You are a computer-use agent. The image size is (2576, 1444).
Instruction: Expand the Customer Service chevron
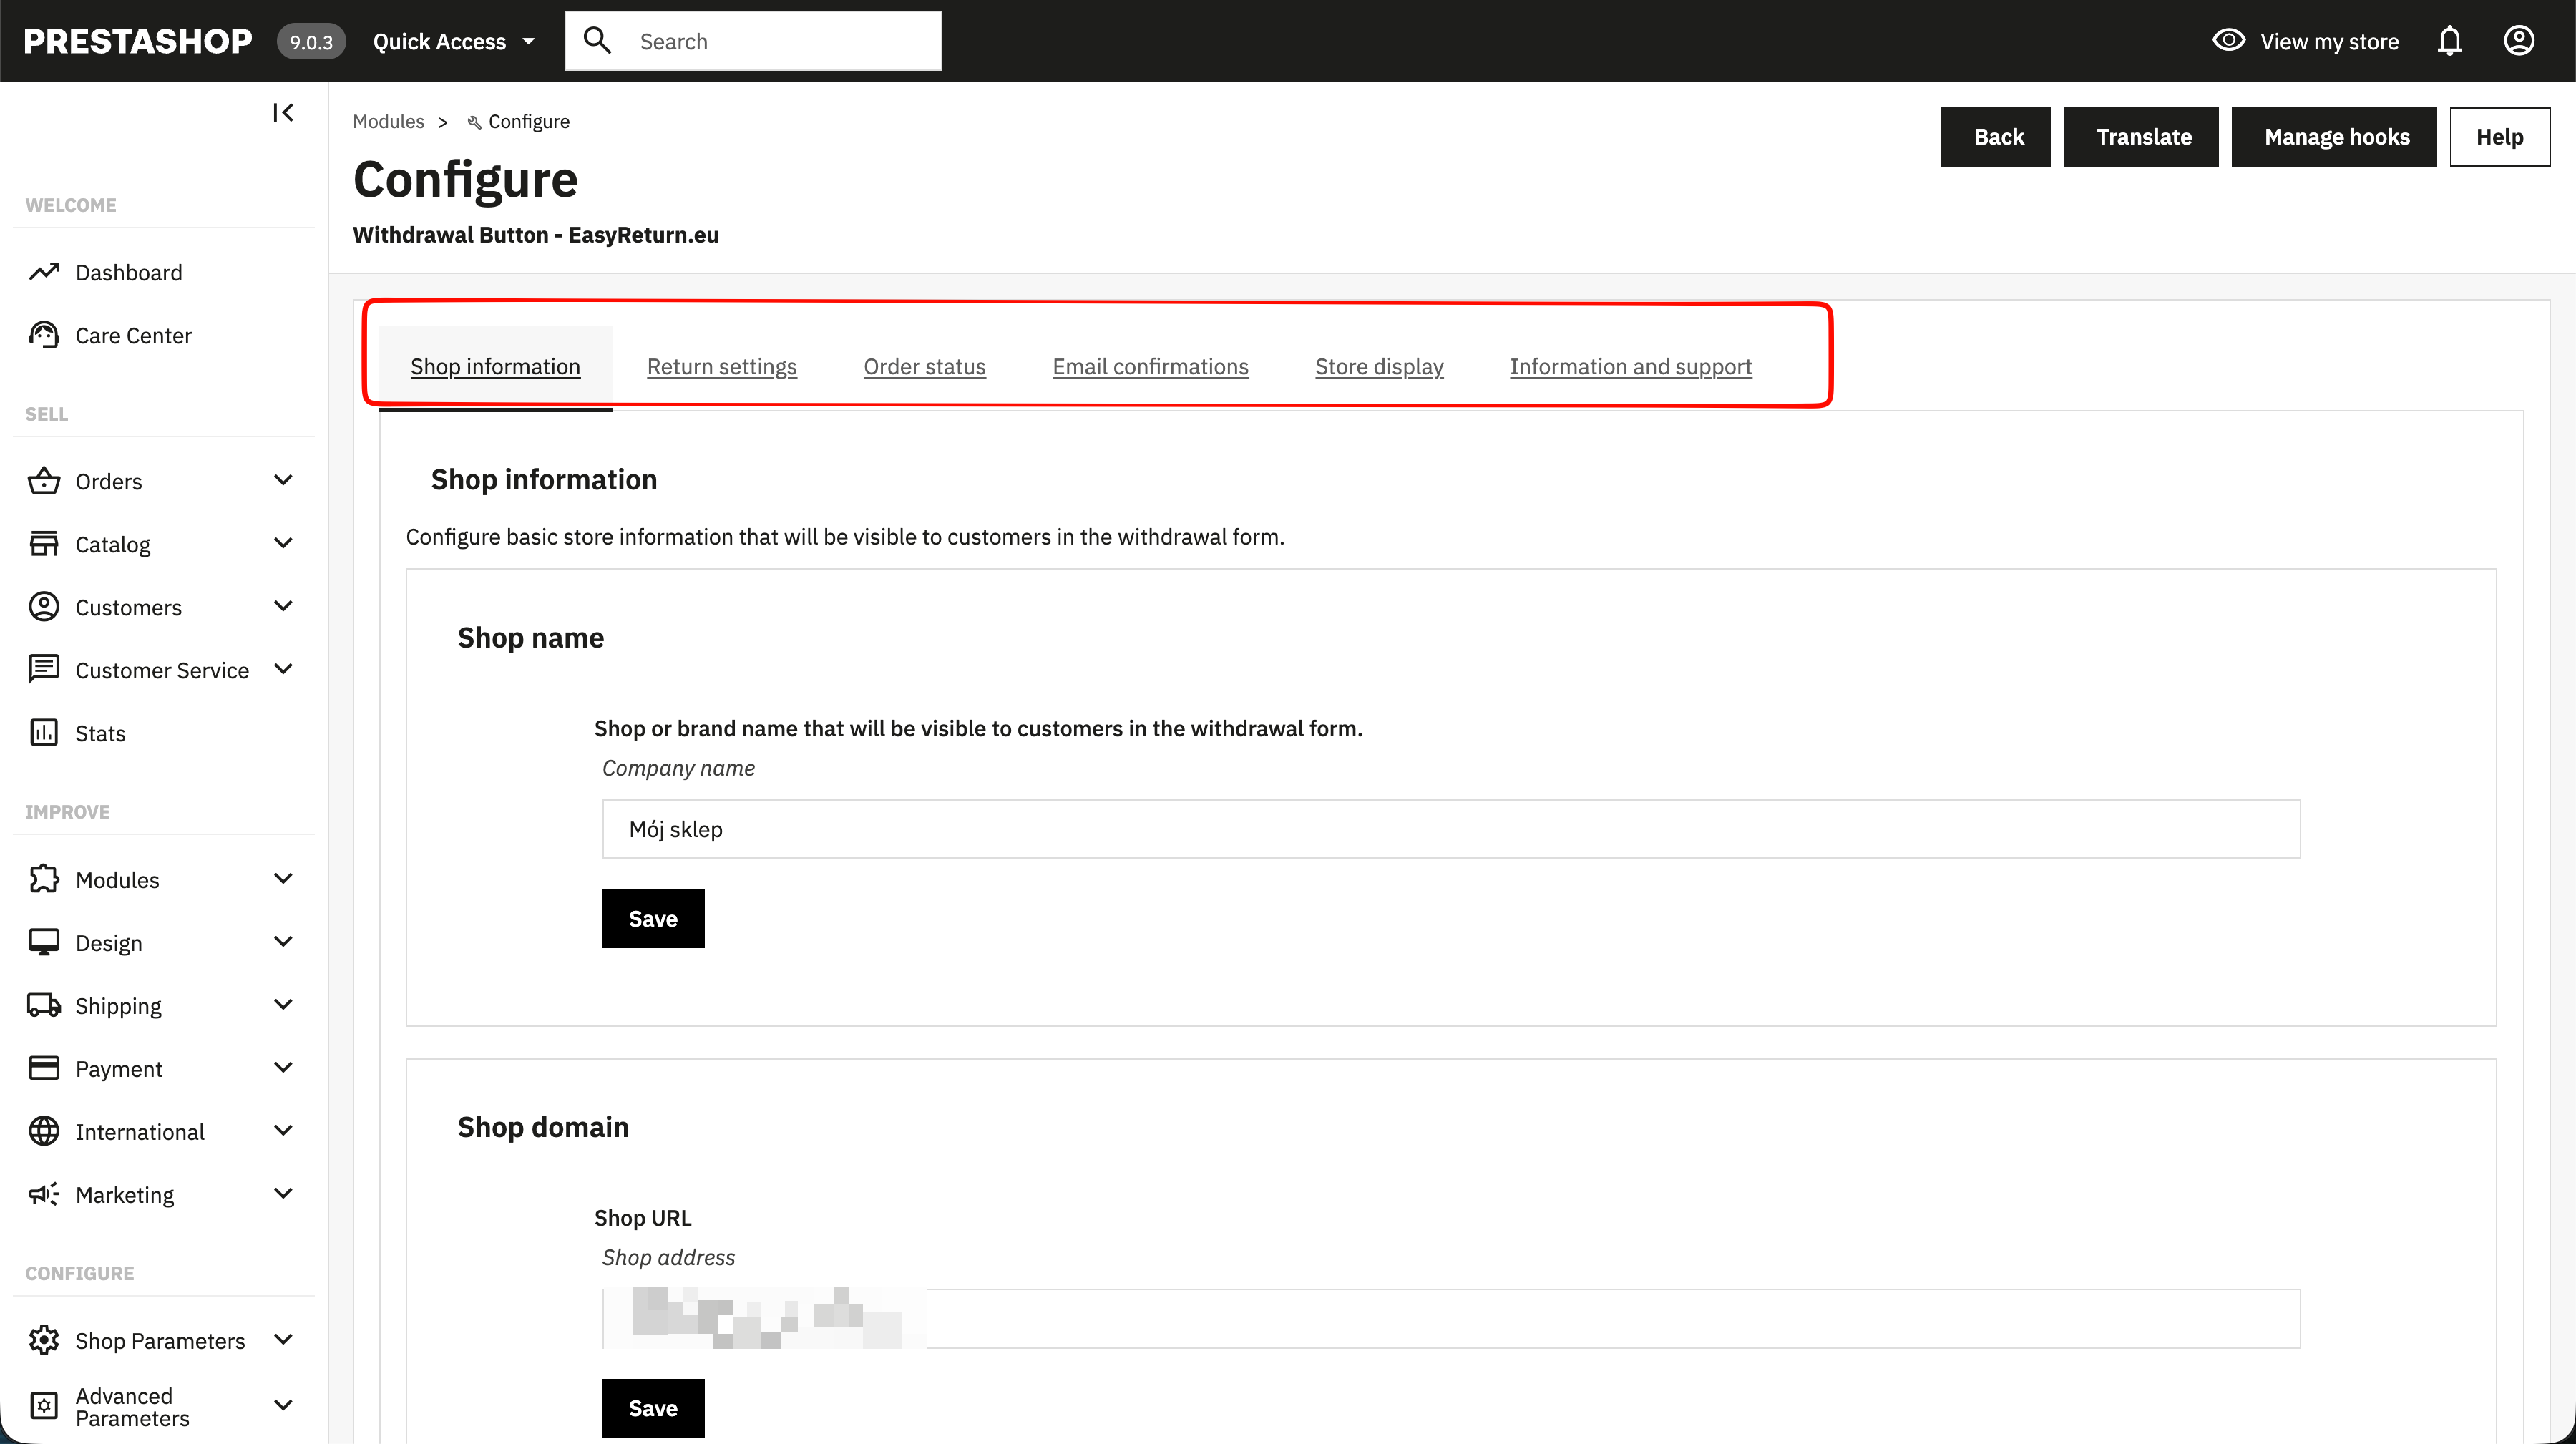click(283, 670)
